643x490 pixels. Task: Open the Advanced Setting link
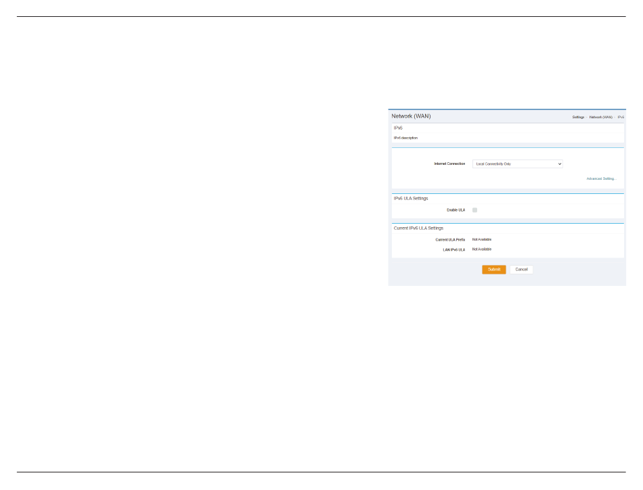point(601,178)
